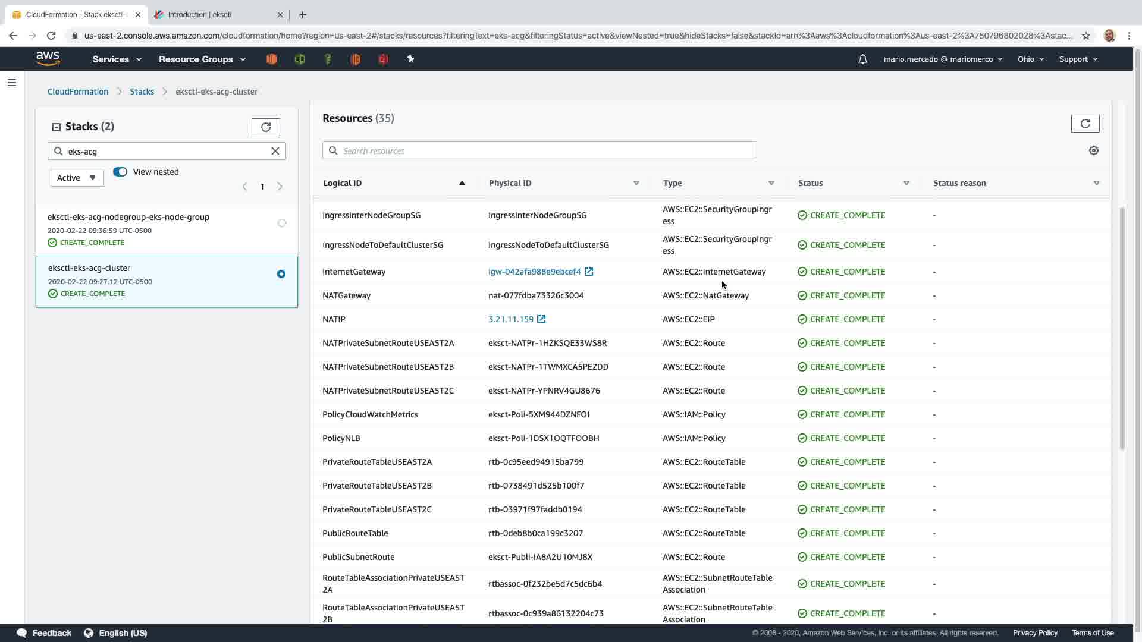Click the Stacks panel refresh button
The height and width of the screenshot is (642, 1142).
coord(265,127)
